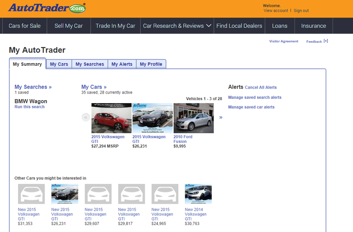Open silver 2010 Ford Fusion photo
The height and width of the screenshot is (232, 353).
pos(194,118)
